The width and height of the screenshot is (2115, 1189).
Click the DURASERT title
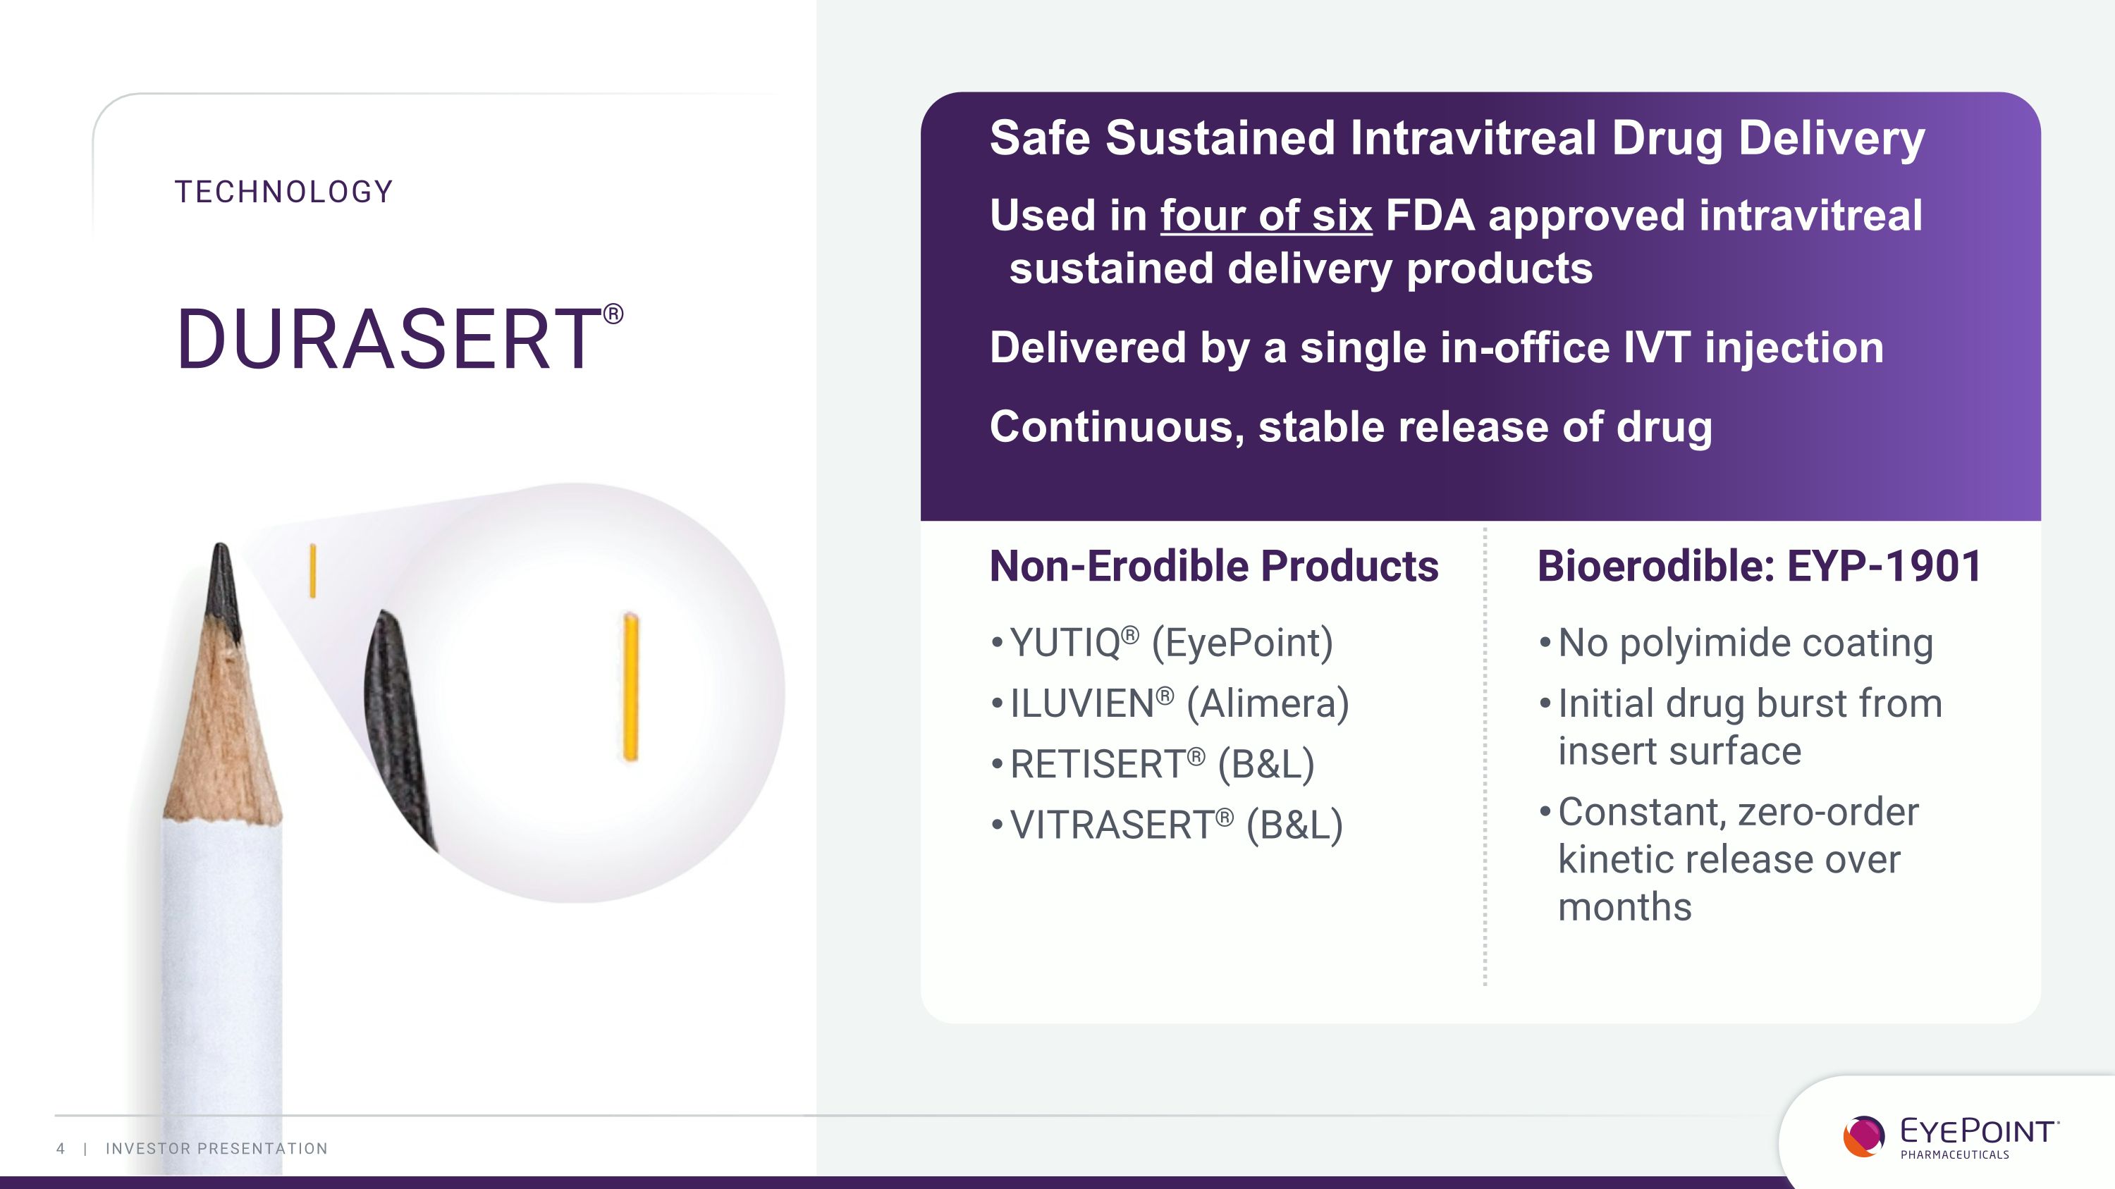tap(389, 339)
